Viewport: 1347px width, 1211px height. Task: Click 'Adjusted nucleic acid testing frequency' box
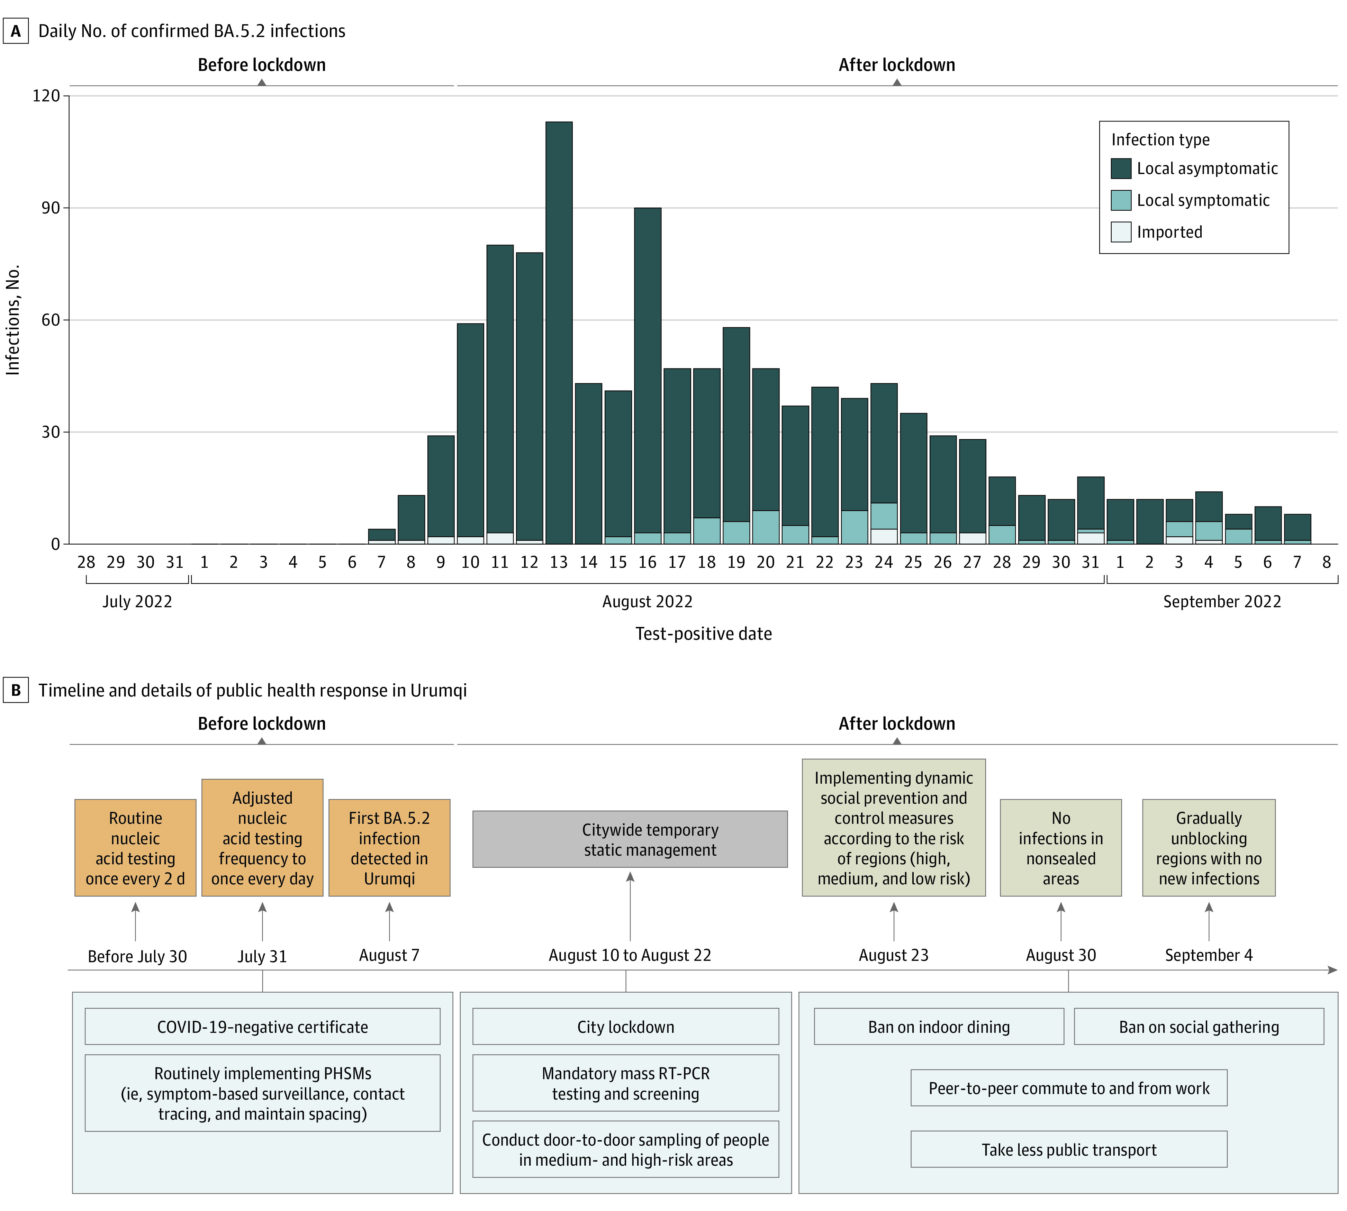(262, 838)
